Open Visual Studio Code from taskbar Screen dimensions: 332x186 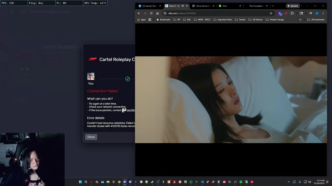[x=202, y=182]
